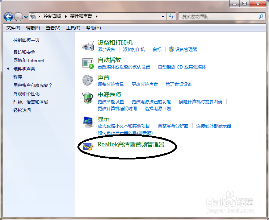Click the Sound (声音) speaker icon
The width and height of the screenshot is (269, 220).
click(88, 80)
